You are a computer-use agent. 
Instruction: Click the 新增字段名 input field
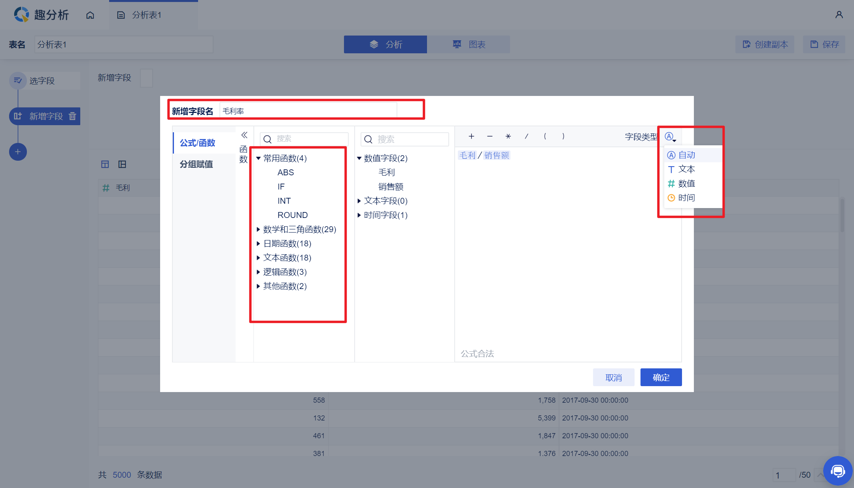click(308, 111)
